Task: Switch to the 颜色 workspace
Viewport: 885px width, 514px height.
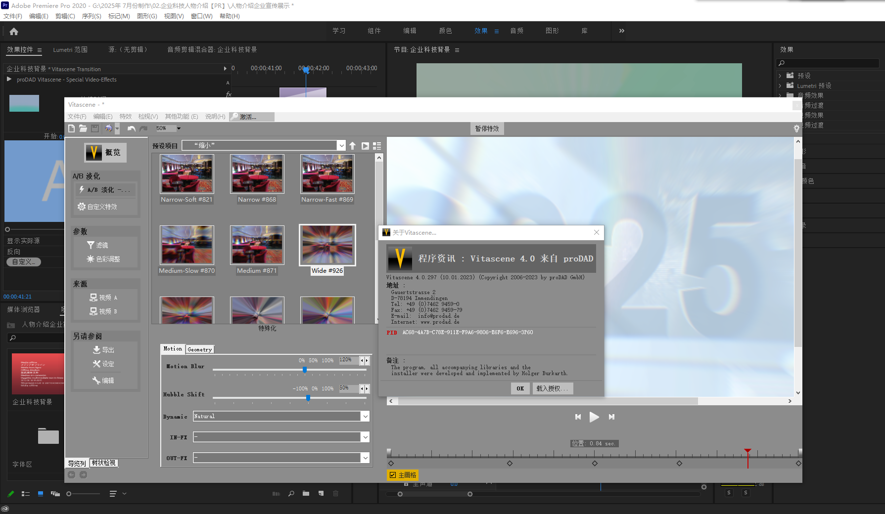Action: coord(445,31)
